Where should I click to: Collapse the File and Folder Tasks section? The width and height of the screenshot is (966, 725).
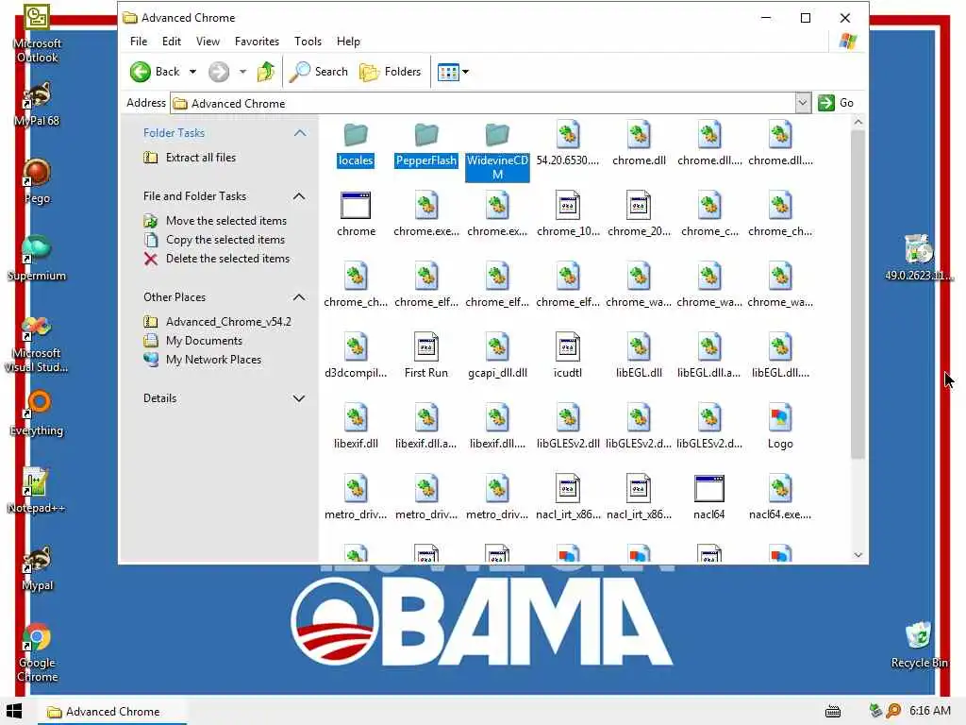pos(299,196)
